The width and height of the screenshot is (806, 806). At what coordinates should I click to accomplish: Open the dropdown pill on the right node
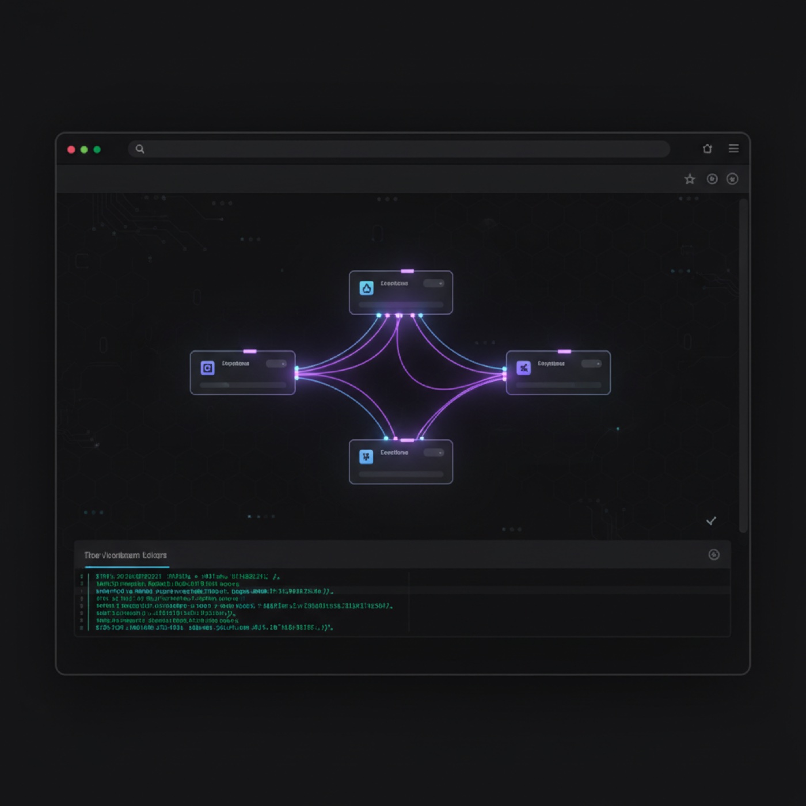click(591, 364)
